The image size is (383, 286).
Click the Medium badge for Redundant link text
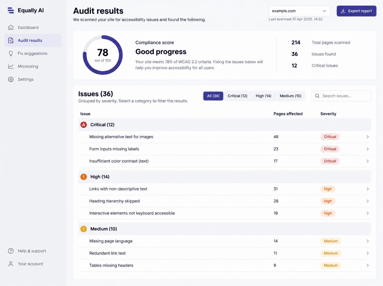pos(331,253)
